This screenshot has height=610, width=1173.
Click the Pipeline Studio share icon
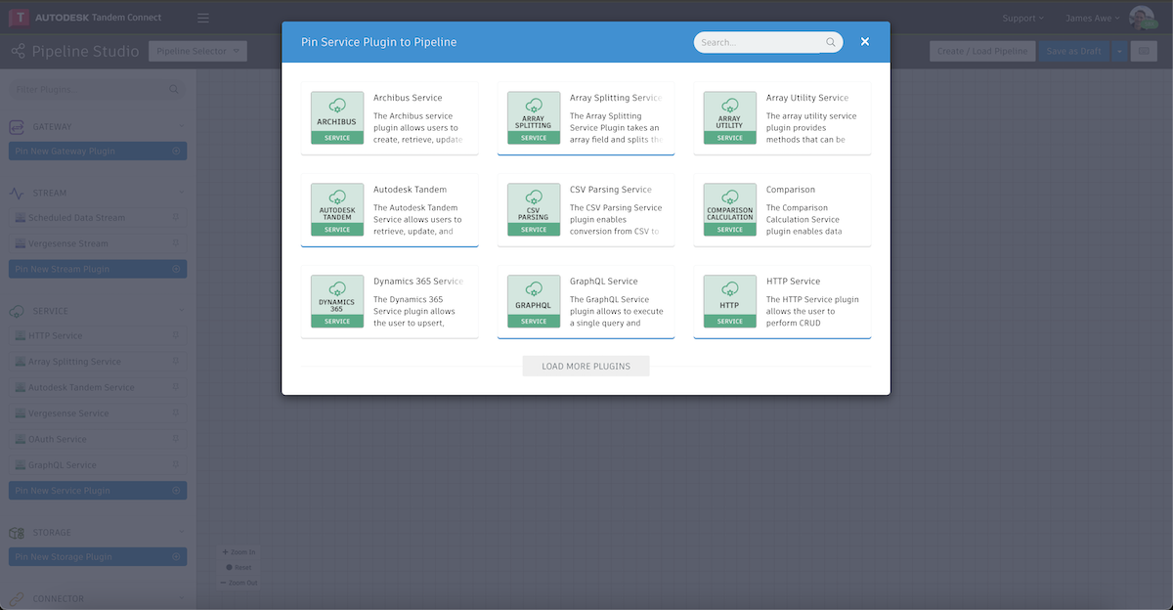[x=18, y=51]
